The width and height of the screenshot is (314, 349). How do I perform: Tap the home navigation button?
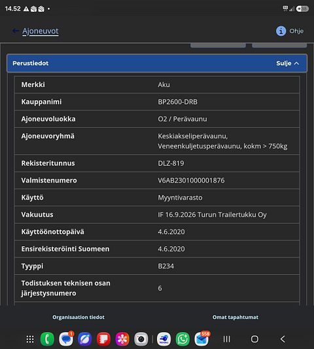tap(254, 339)
